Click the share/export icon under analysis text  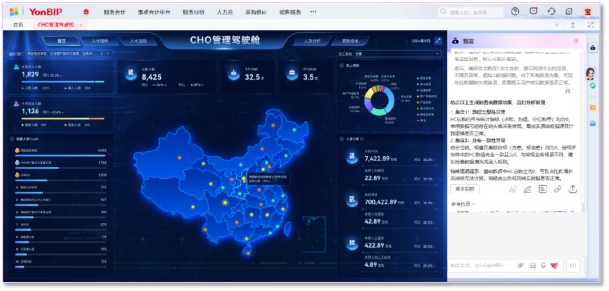572,189
